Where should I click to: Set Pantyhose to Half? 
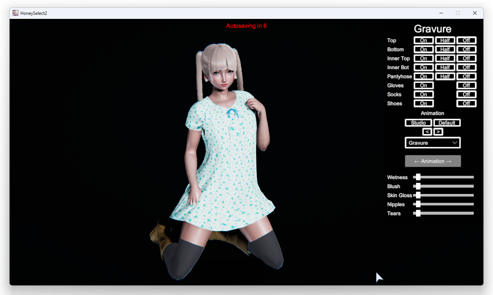[445, 76]
